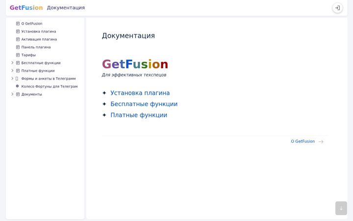The image size is (353, 221).
Task: Click the page icon beside Платные функции in sidebar
Action: [x=18, y=71]
